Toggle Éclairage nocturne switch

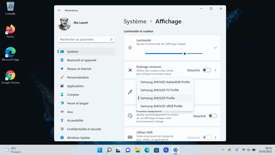(x=207, y=70)
